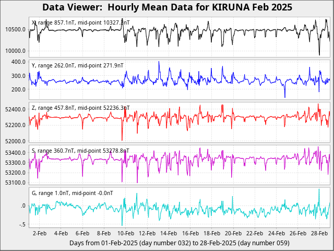
Task: Click the 10500.0 value on X axis scale
Action: point(16,30)
